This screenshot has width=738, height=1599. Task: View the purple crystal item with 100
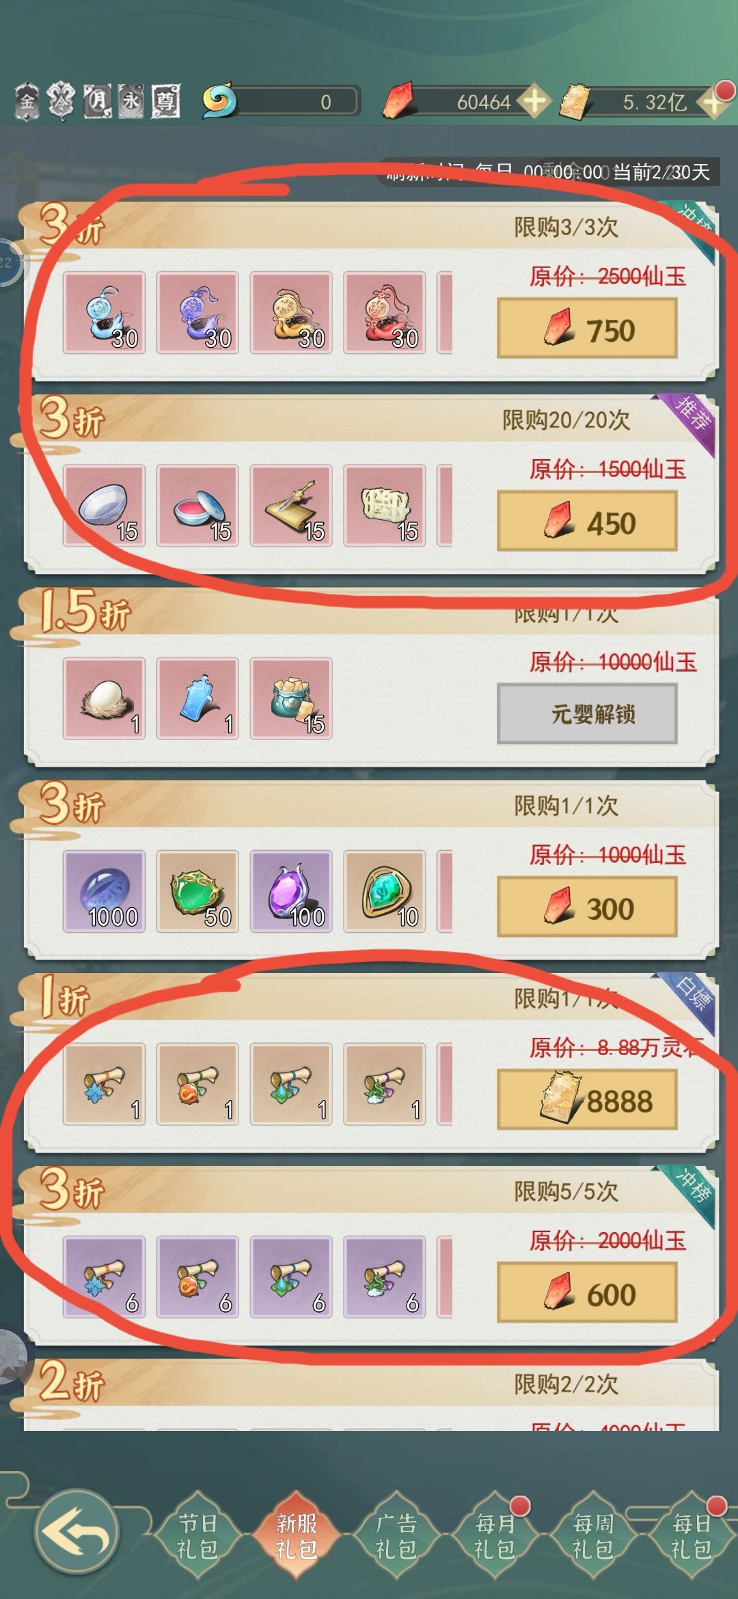(x=291, y=891)
